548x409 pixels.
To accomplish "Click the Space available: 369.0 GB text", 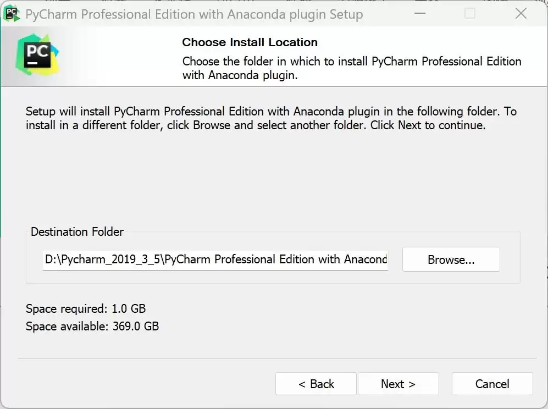I will (92, 326).
